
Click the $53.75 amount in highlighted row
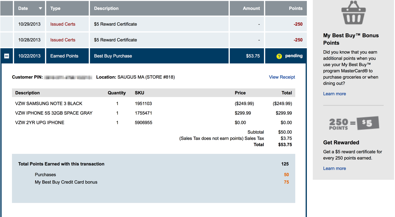tap(253, 56)
